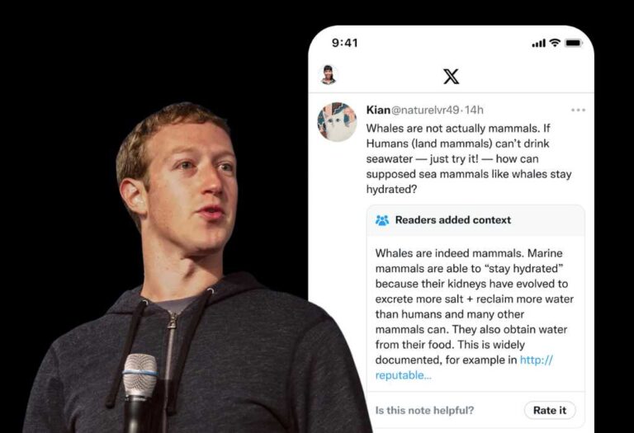Open the three-dot more menu on Kian's post
The width and height of the screenshot is (634, 433).
click(578, 110)
